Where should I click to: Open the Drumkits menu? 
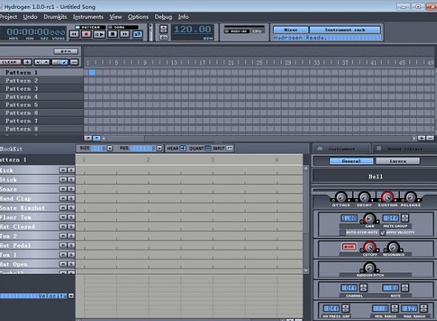(x=55, y=17)
